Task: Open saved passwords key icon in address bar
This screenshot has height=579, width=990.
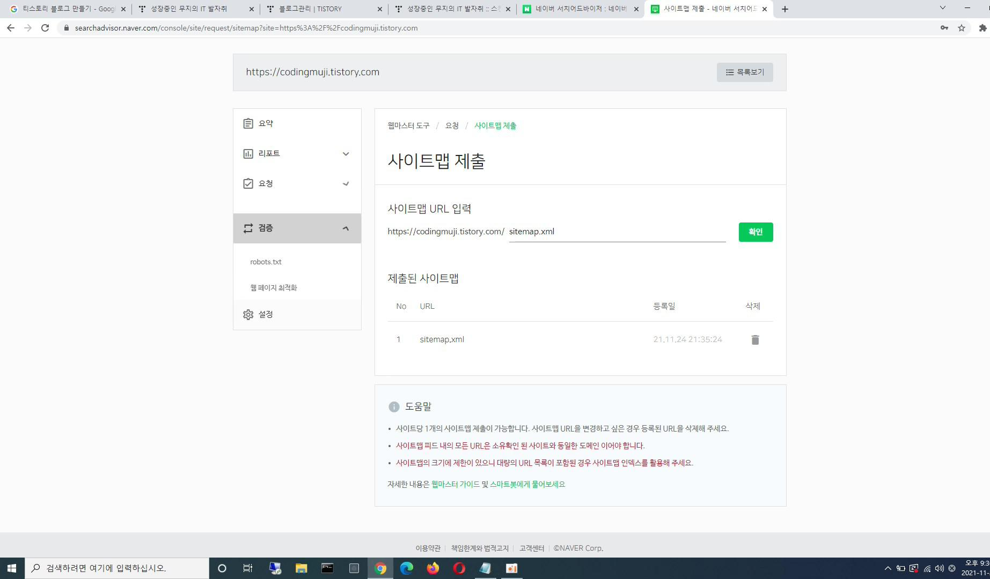Action: click(x=944, y=28)
